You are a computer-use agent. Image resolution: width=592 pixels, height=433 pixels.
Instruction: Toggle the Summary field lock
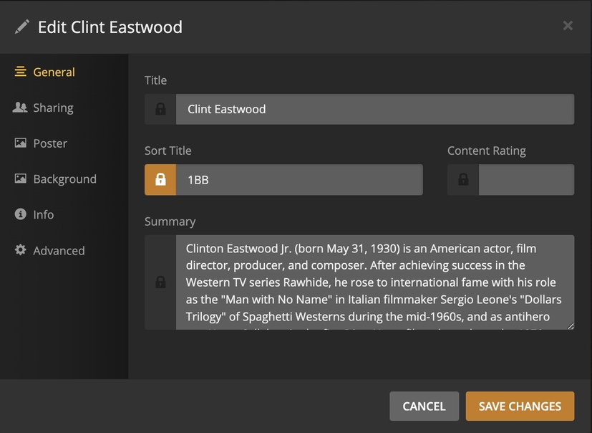click(x=160, y=282)
